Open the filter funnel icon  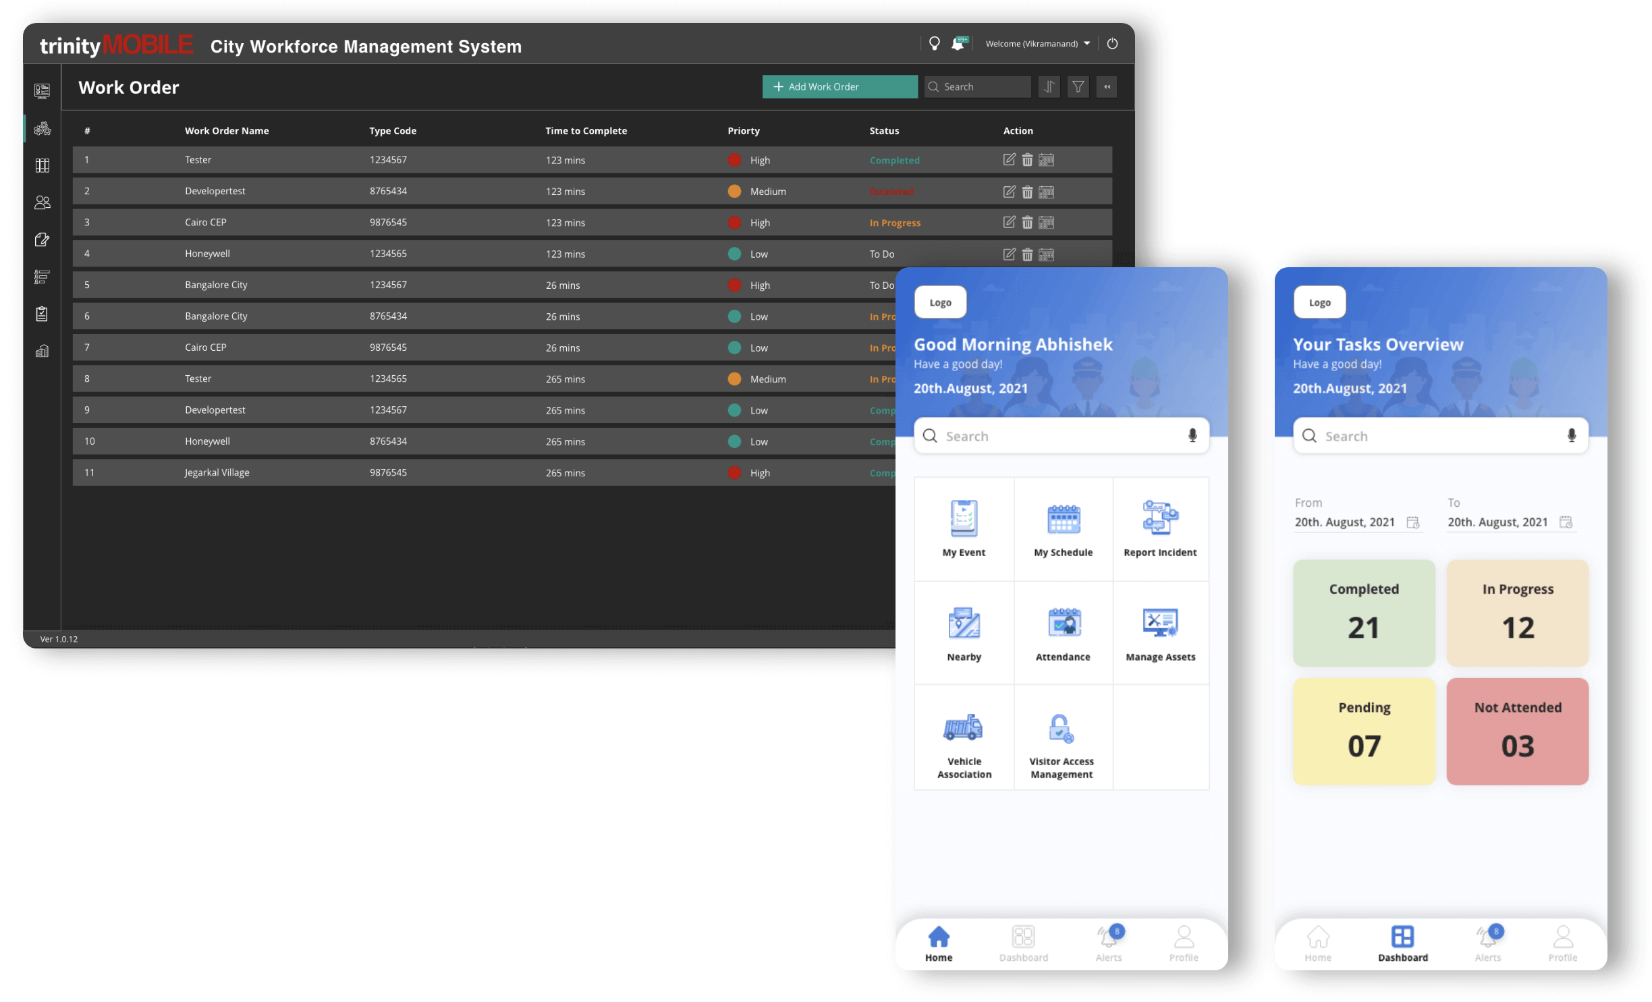tap(1078, 87)
